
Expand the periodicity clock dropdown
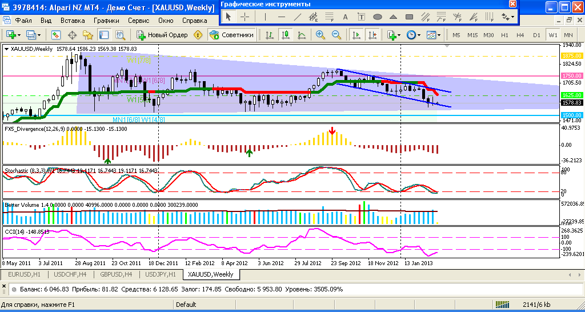(413, 35)
